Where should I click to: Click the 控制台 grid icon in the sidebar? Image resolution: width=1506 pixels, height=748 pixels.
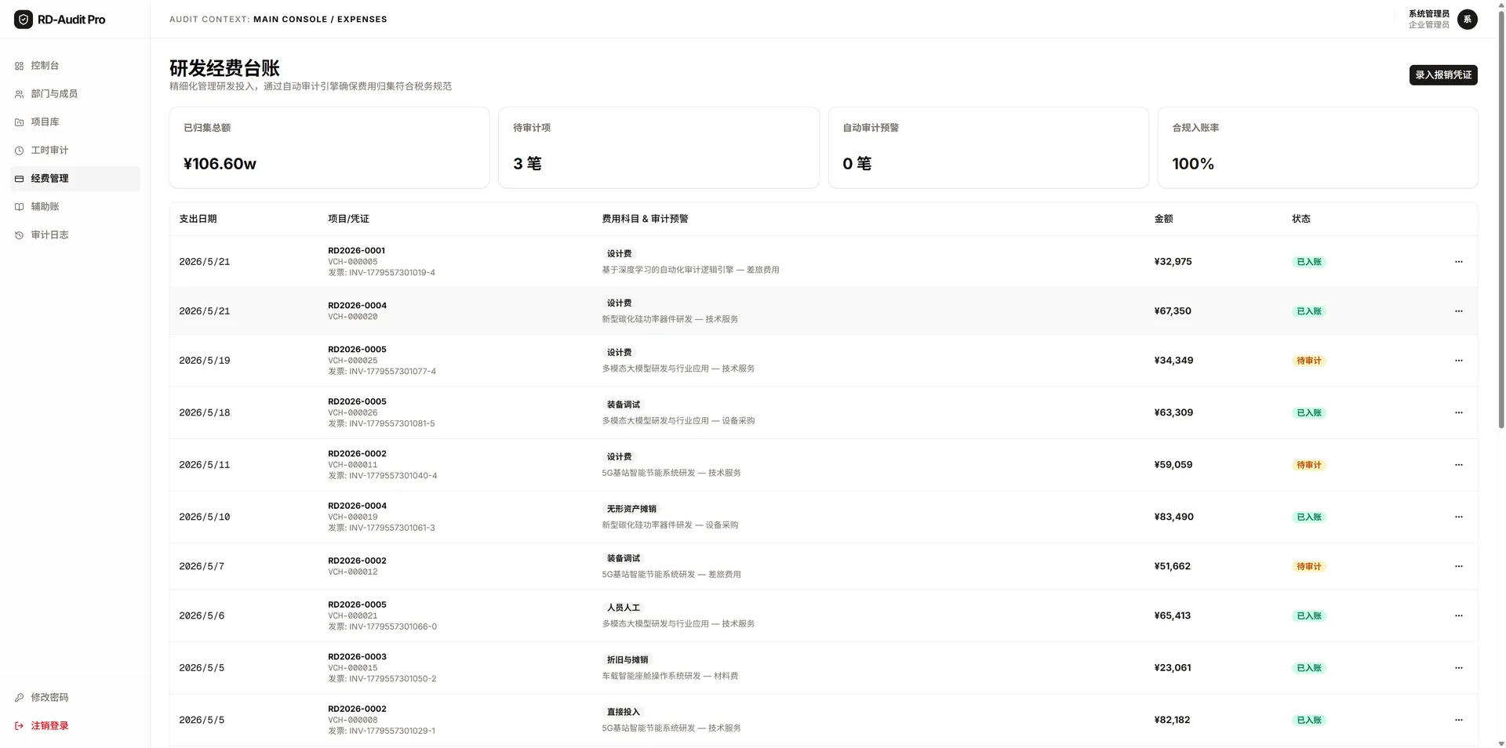click(19, 66)
